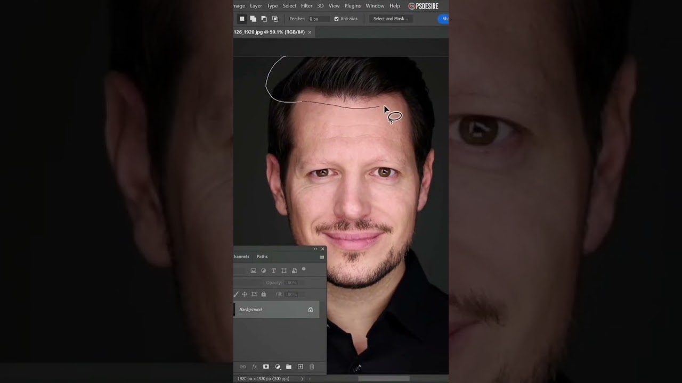Viewport: 682px width, 383px height.
Task: Toggle Lock position move icon
Action: (x=245, y=294)
